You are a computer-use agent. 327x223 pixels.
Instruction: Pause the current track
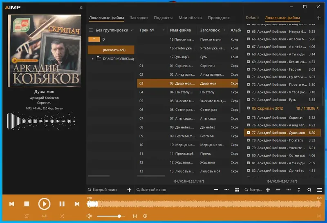pyautogui.click(x=62, y=204)
